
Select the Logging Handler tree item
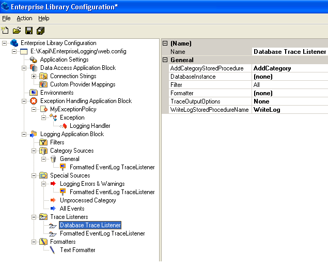click(x=90, y=126)
